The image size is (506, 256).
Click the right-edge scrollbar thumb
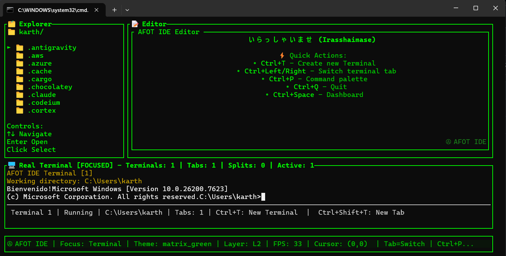505,65
